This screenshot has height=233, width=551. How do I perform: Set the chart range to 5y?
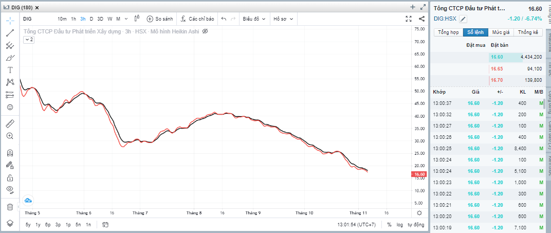click(x=28, y=225)
